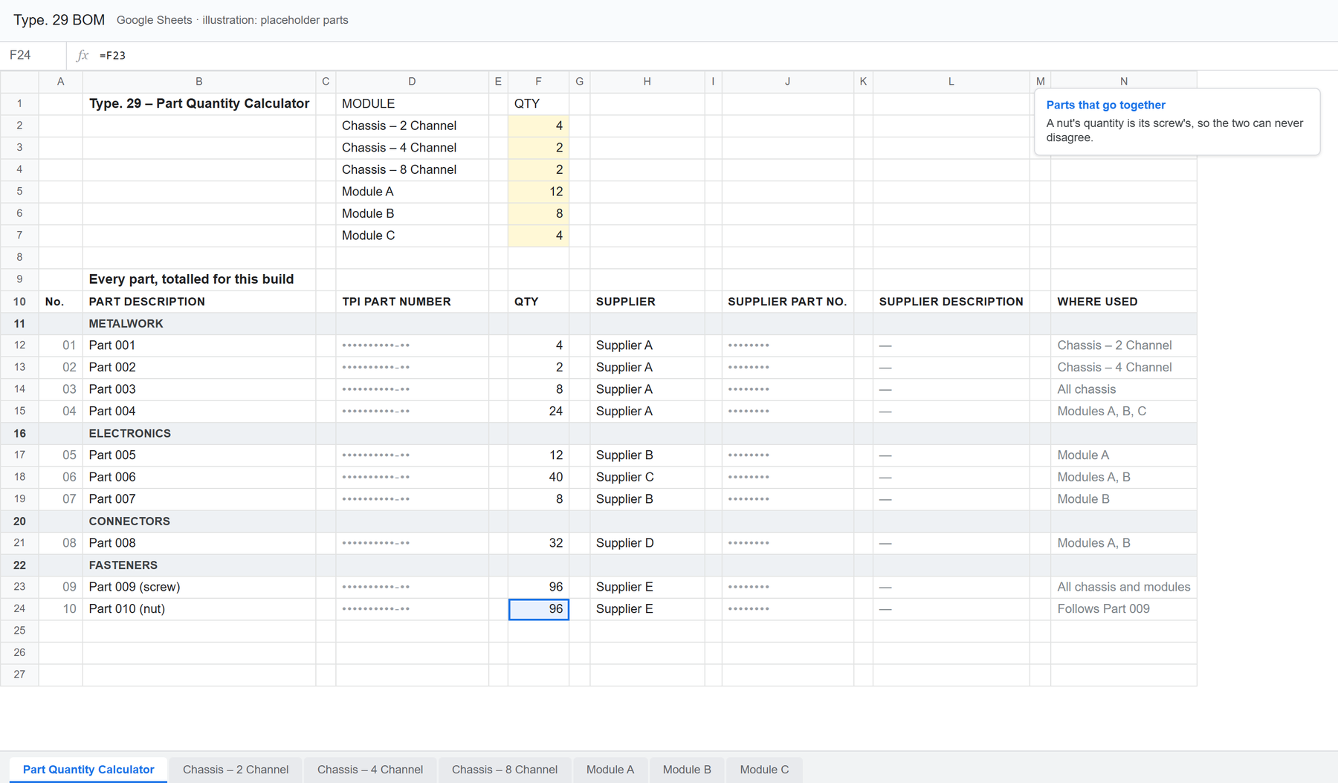Image resolution: width=1338 pixels, height=783 pixels.
Task: Click the 'Type. 29 – Part Quantity Calculator' title cell
Action: tap(198, 104)
